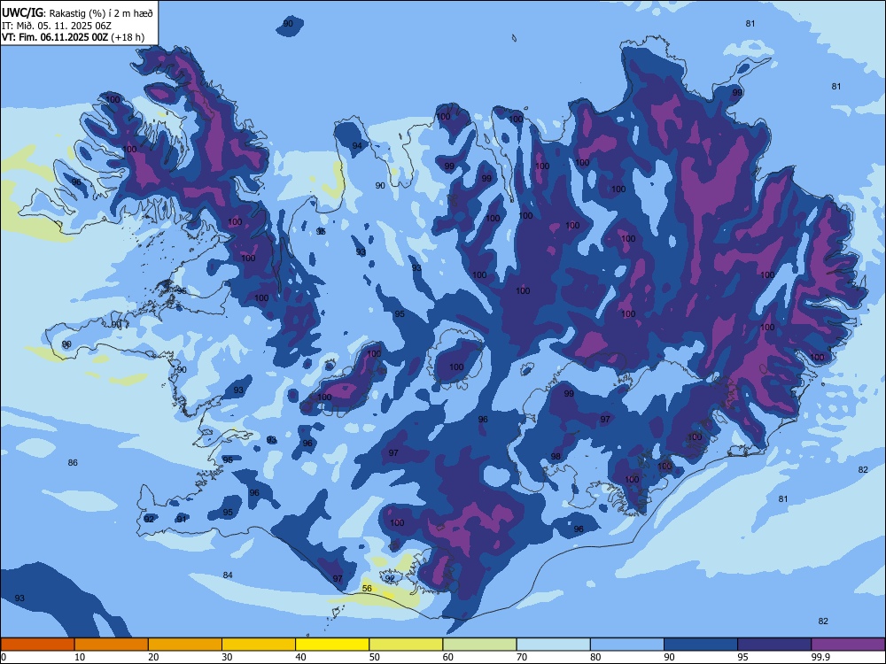Click the purple legend swatch above 99.9

coord(848,645)
